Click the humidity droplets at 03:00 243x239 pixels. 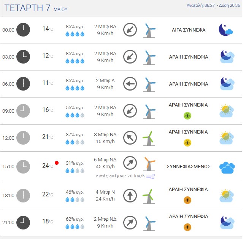tap(75, 61)
